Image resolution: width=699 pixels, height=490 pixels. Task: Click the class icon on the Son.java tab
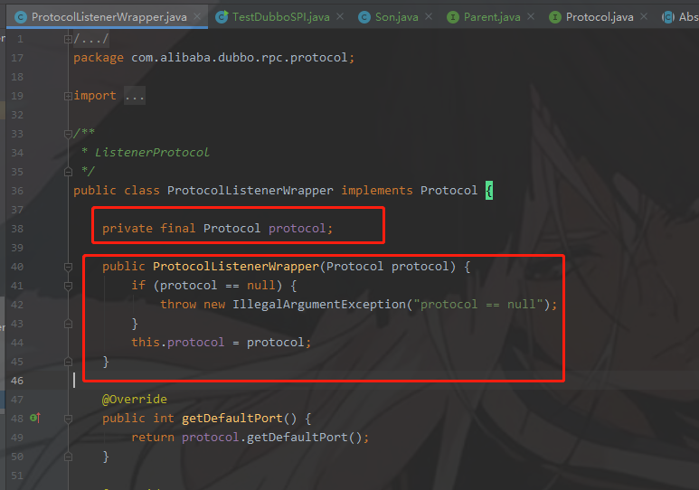(364, 17)
